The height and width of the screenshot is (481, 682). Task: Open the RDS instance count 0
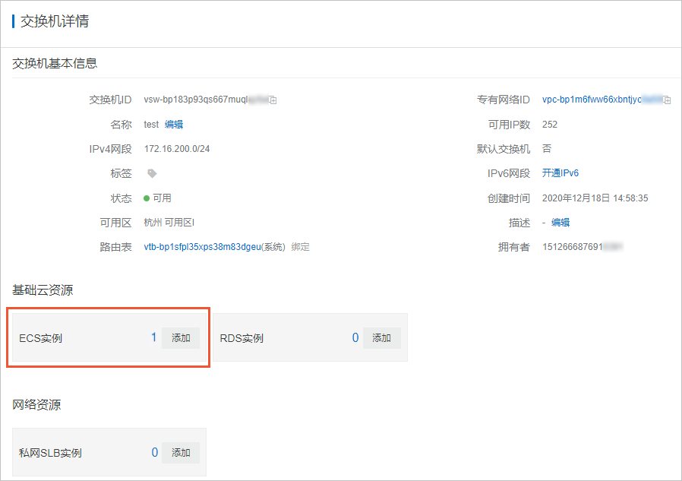(355, 337)
